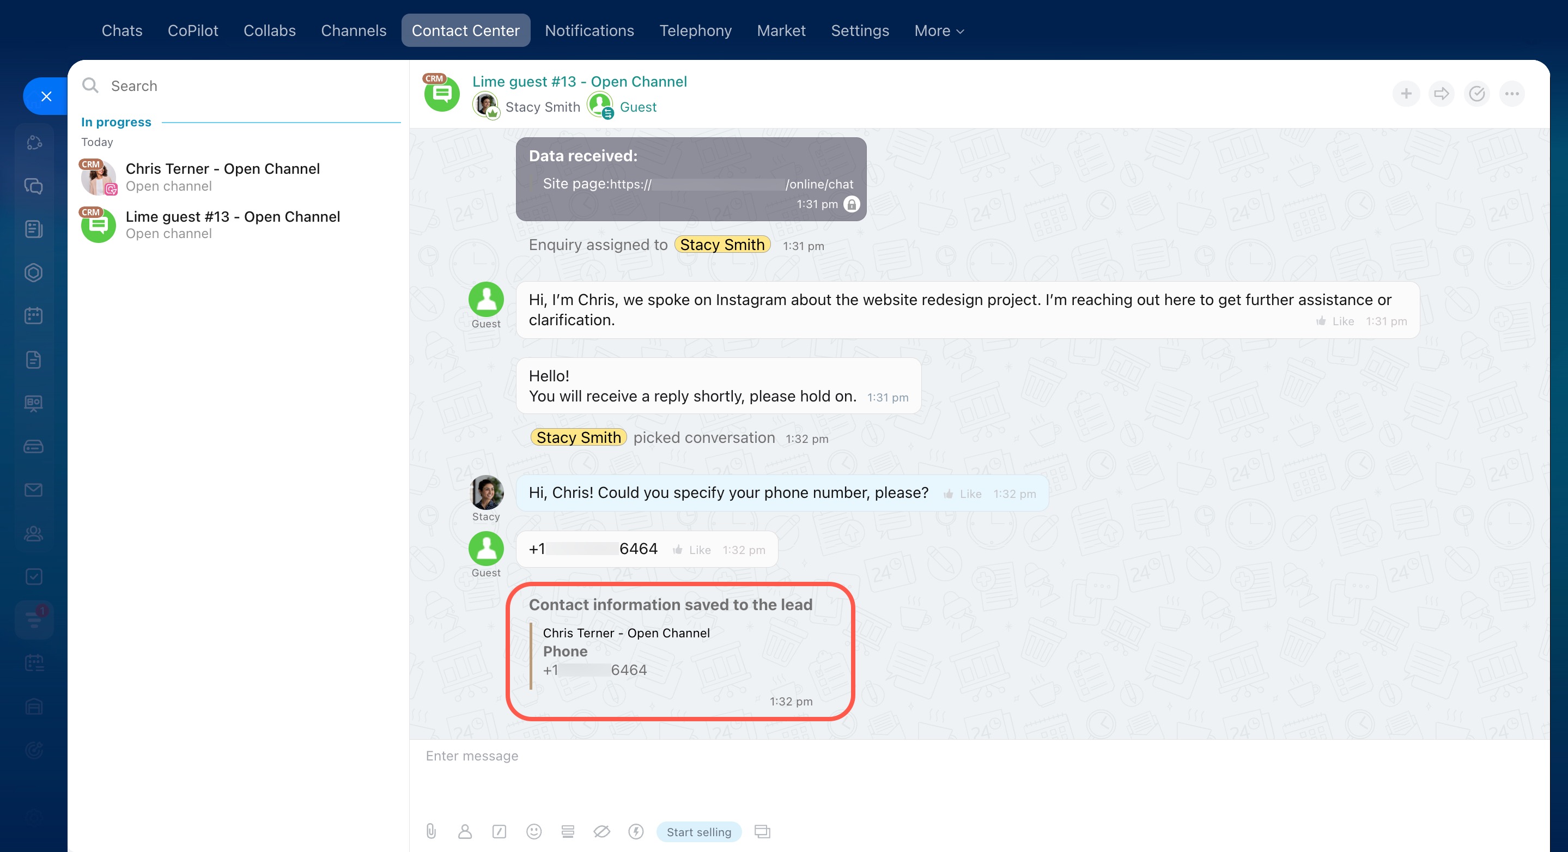The image size is (1568, 852).
Task: Attach a file with the paperclip icon
Action: click(431, 831)
